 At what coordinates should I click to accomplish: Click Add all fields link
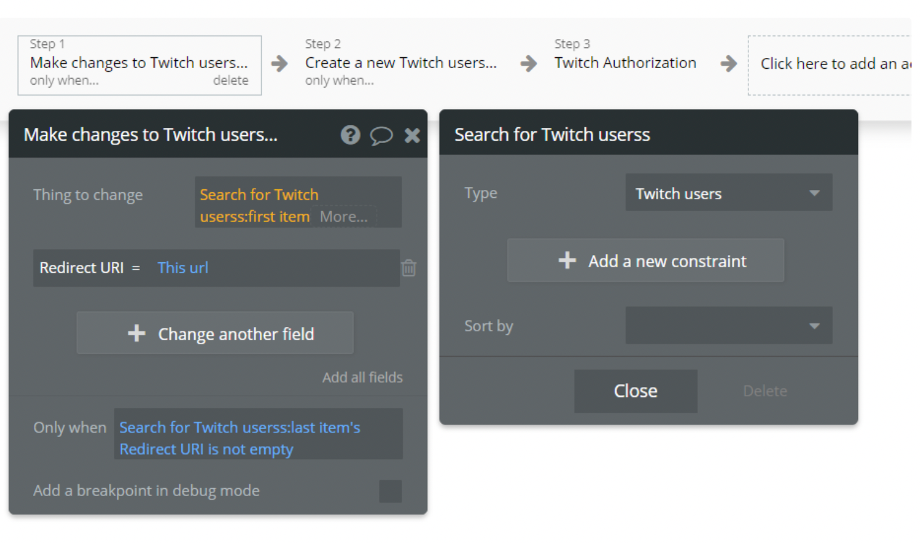point(363,377)
